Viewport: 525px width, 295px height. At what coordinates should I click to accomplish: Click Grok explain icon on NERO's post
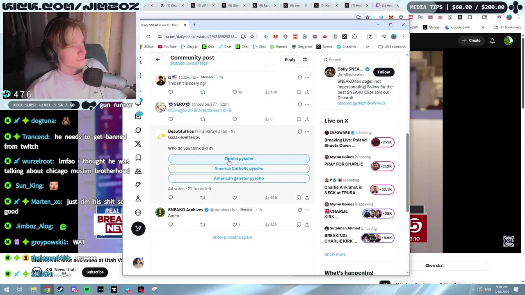tap(300, 104)
